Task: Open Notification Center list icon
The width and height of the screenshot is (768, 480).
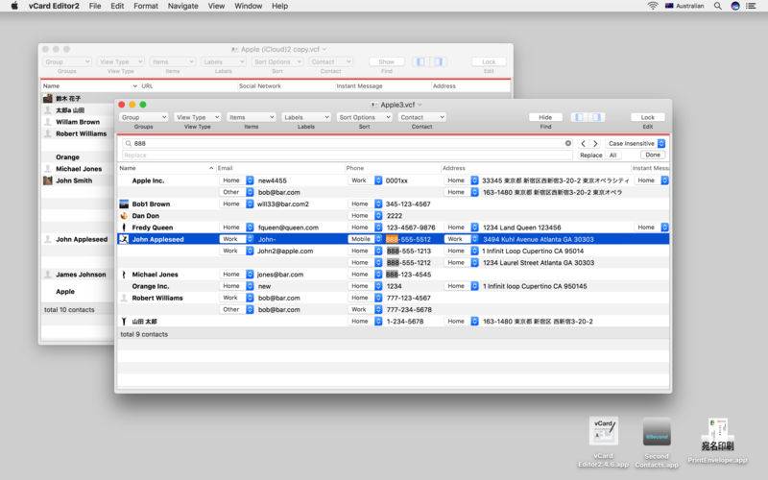Action: tap(751, 6)
